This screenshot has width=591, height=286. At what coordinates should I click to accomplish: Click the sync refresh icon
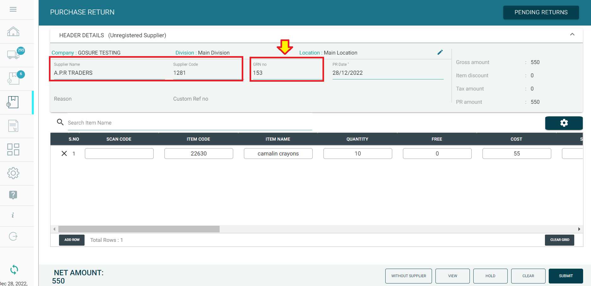14,270
